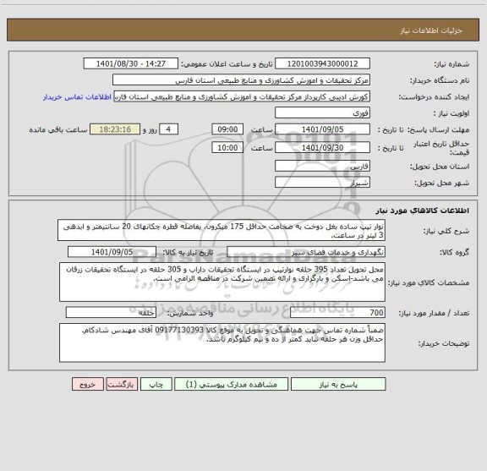The image size is (487, 471).
Task: Click the 'تعداد / مقدار مورد نیاز' label
Action: (434, 313)
